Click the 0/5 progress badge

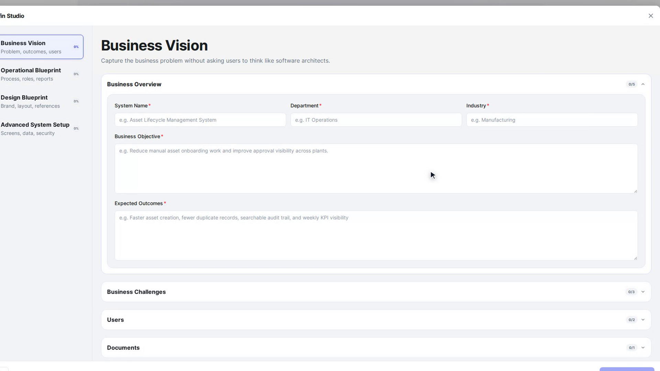click(x=631, y=84)
